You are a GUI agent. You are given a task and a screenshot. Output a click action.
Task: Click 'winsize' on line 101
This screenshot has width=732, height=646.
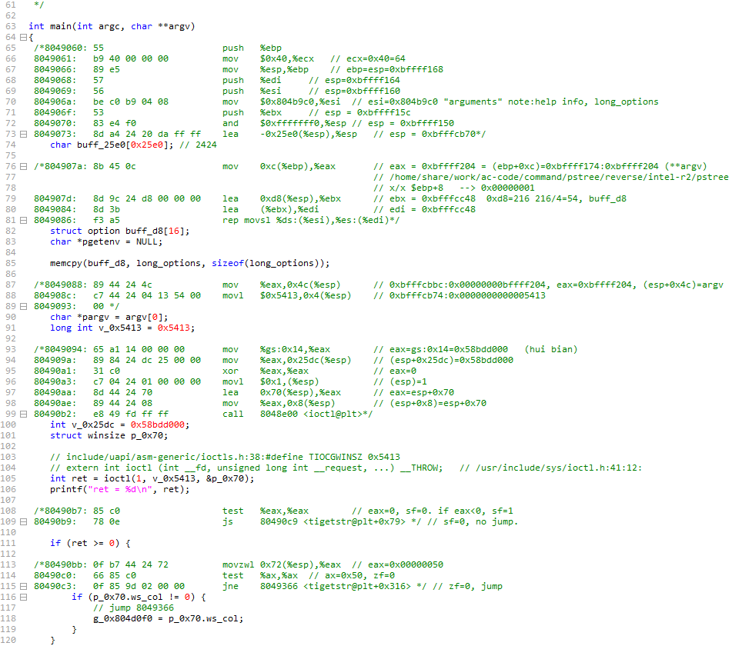tap(106, 435)
